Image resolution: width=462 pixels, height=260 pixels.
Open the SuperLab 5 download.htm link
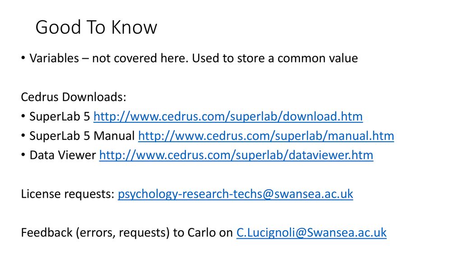coord(228,116)
